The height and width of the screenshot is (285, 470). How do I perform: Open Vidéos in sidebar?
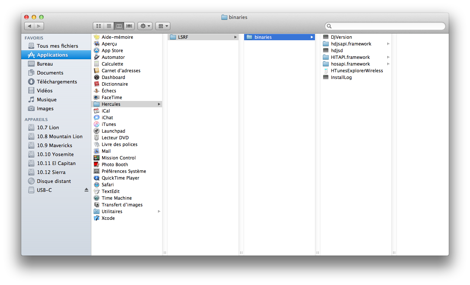click(56, 91)
